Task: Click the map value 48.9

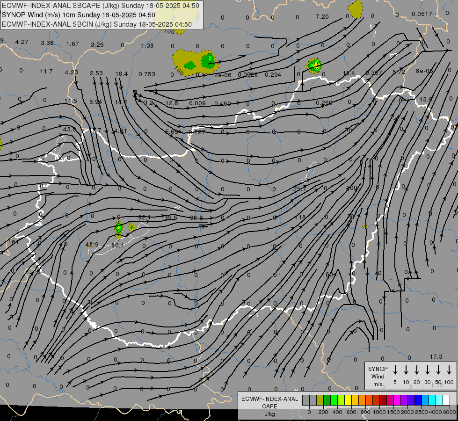Action: 92,245
